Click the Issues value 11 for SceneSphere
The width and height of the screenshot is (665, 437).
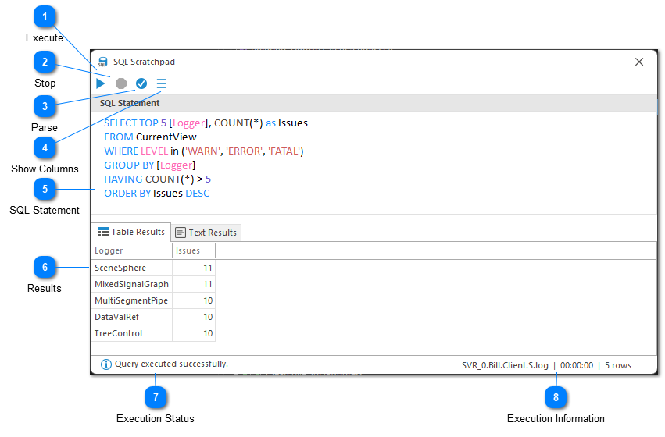194,268
